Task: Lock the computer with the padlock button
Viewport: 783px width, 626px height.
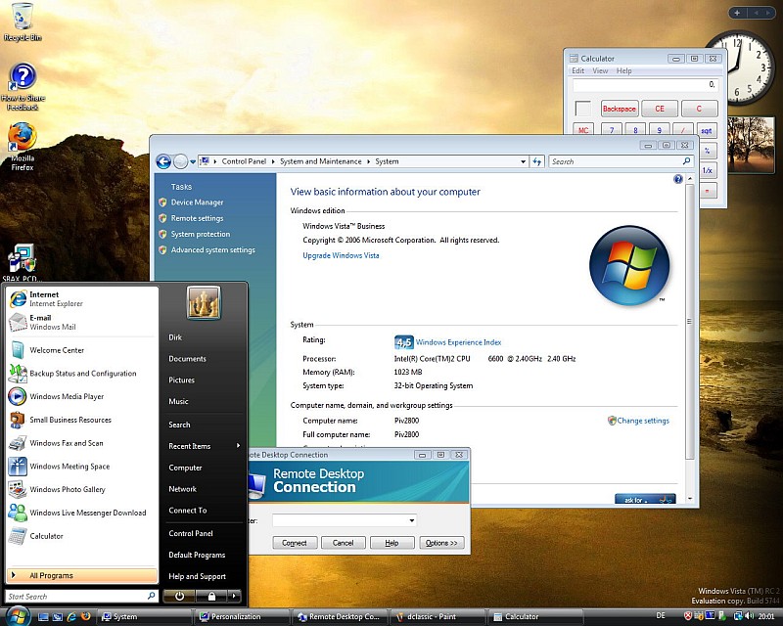Action: pos(211,596)
